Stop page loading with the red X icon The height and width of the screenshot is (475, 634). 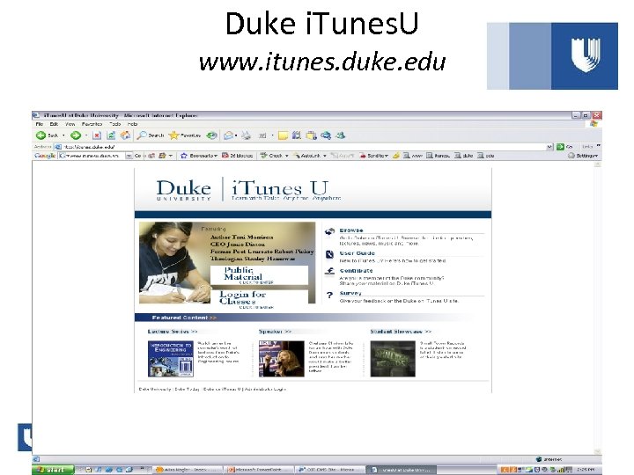click(x=97, y=135)
